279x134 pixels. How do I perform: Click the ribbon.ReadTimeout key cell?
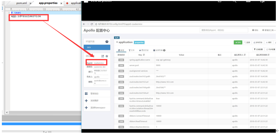coord(141,122)
